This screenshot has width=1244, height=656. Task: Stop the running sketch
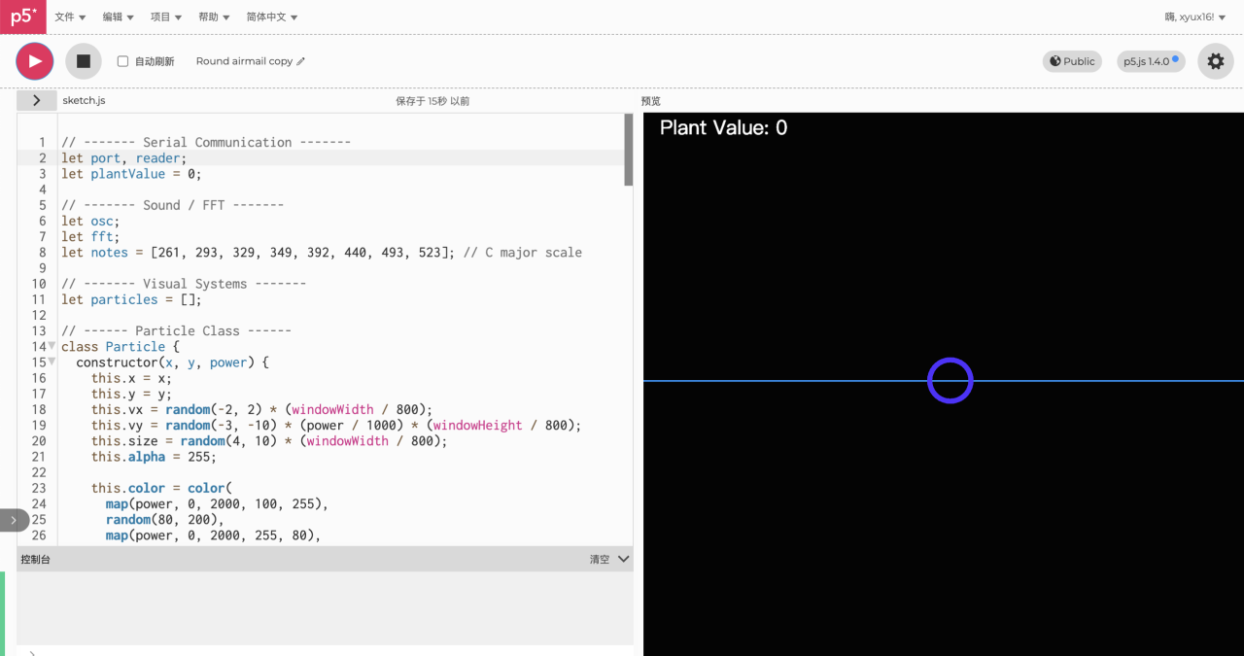coord(84,61)
